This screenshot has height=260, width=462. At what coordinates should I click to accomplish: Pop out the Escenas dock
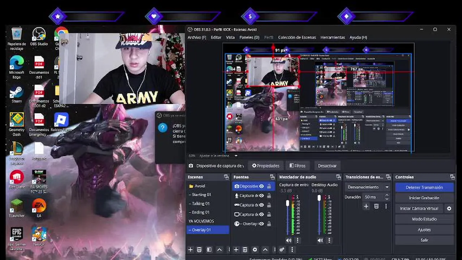[226, 177]
